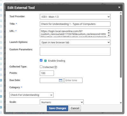Click the URL box scroll up arrow

pos(109,30)
